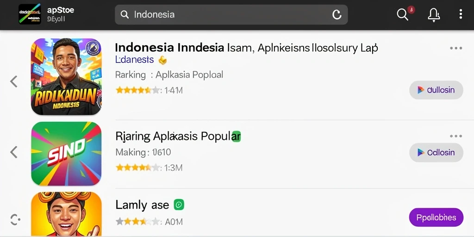Open the Ldanesis developer link
474x237 pixels.
[x=135, y=60]
